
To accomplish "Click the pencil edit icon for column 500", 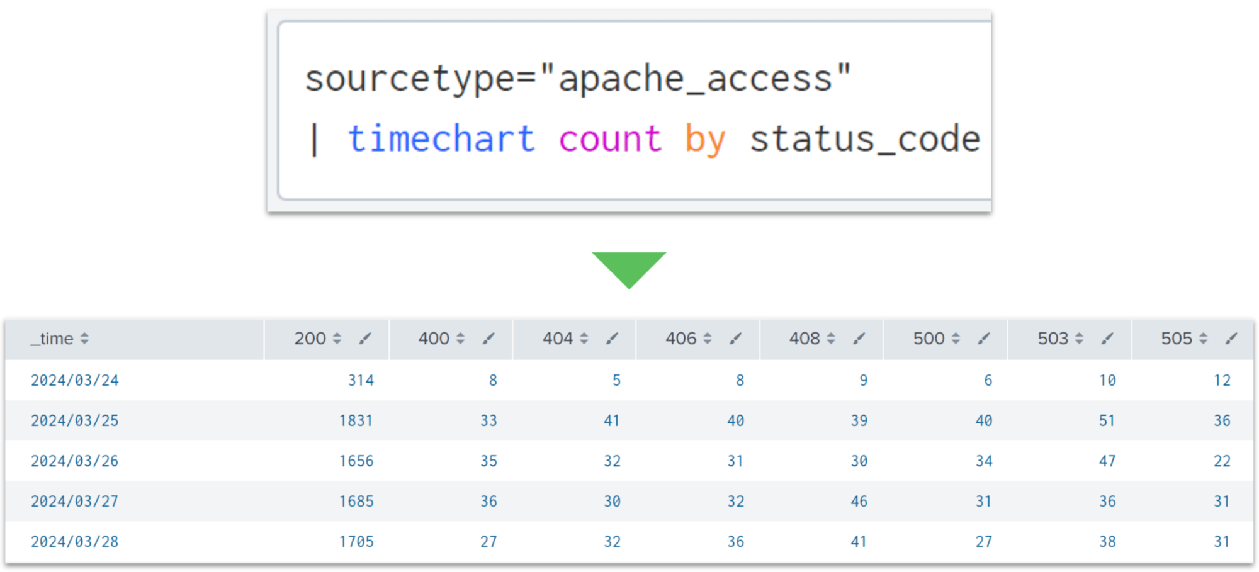I will tap(984, 339).
